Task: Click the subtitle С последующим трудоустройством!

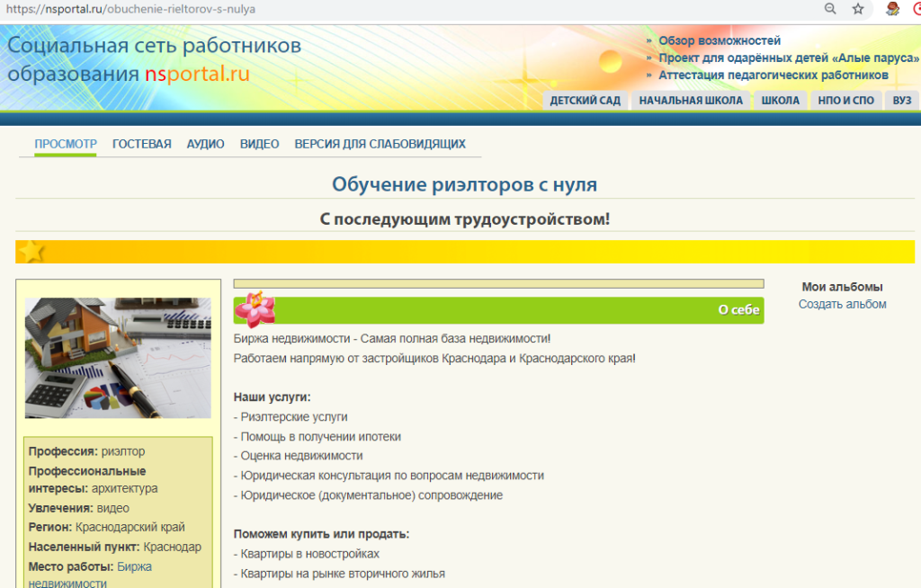Action: tap(465, 219)
